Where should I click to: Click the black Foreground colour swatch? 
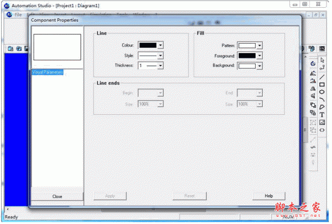247,56
